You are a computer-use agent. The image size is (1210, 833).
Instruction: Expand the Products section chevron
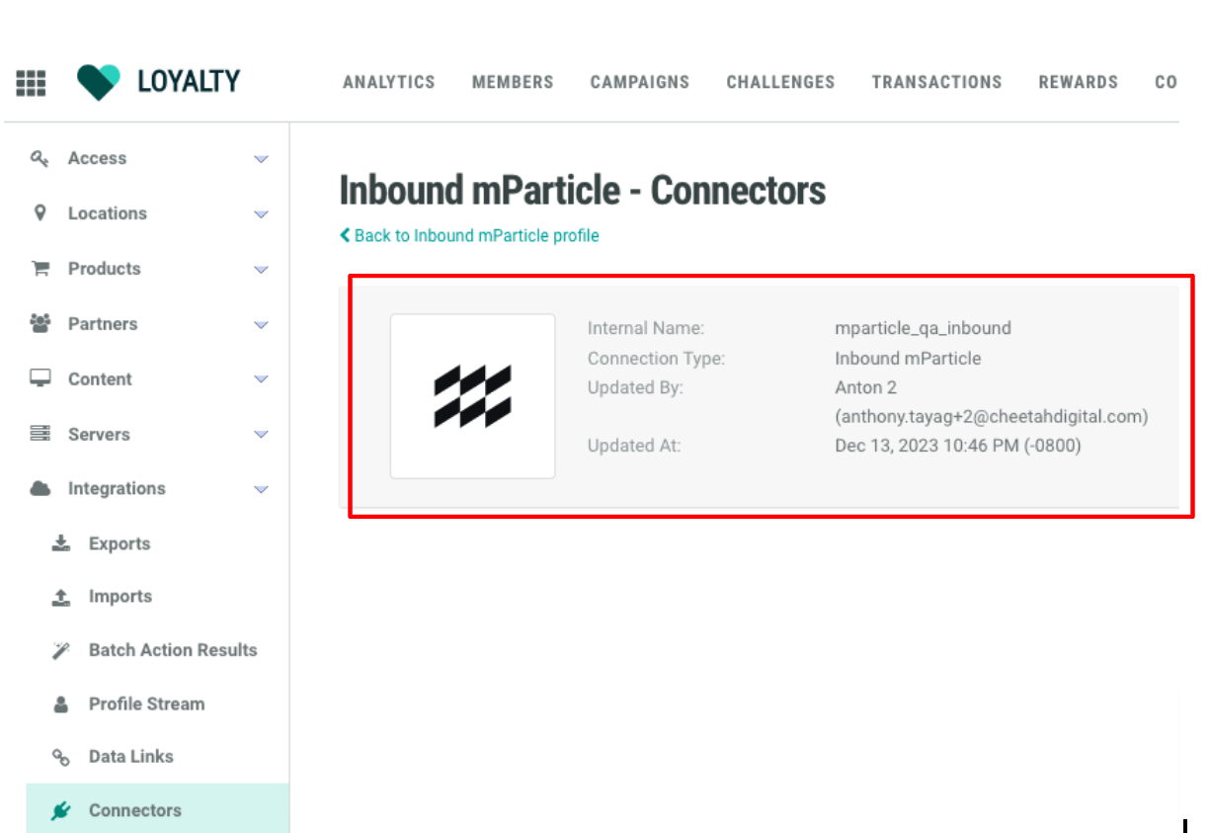[261, 270]
